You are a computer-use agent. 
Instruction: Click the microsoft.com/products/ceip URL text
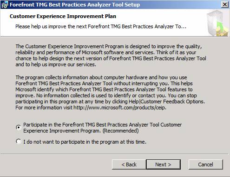(x=119, y=107)
